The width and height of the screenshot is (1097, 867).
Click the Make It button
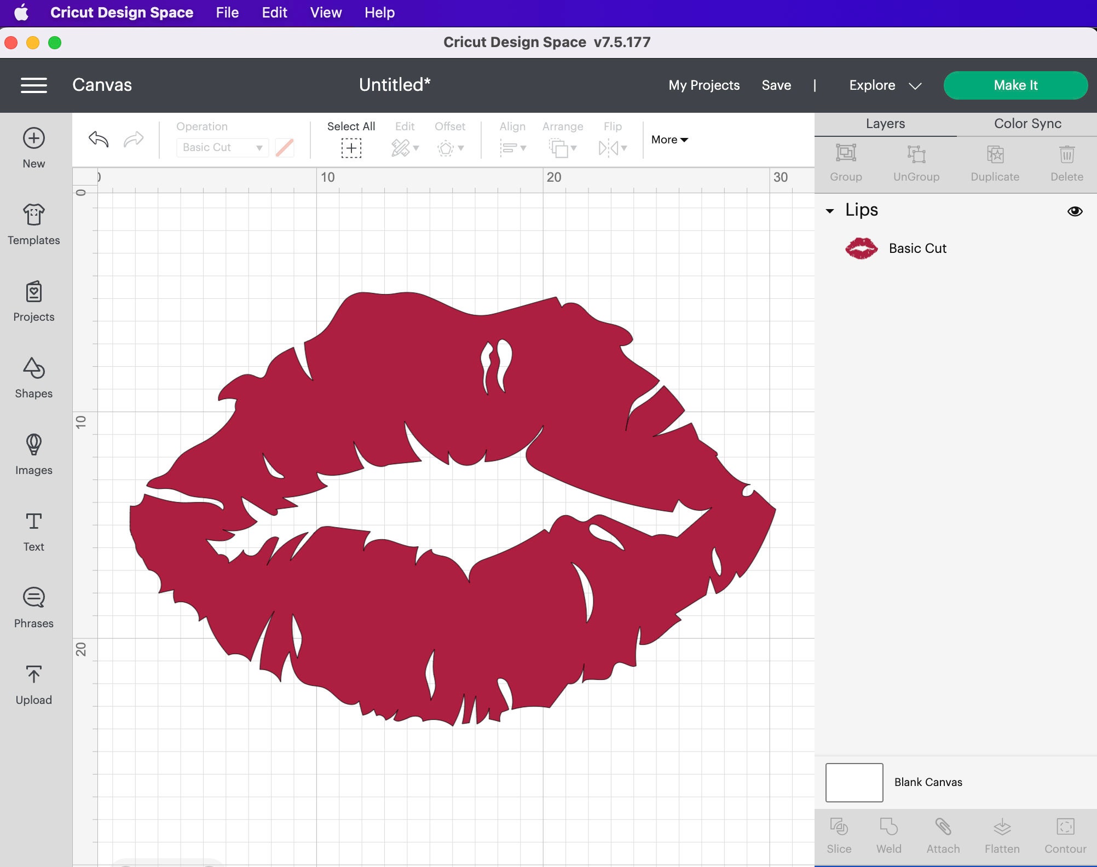click(x=1015, y=85)
